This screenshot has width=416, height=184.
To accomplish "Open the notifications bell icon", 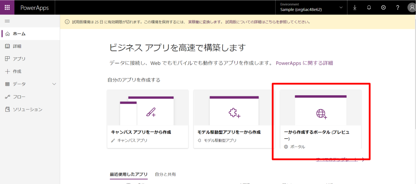I will click(369, 8).
